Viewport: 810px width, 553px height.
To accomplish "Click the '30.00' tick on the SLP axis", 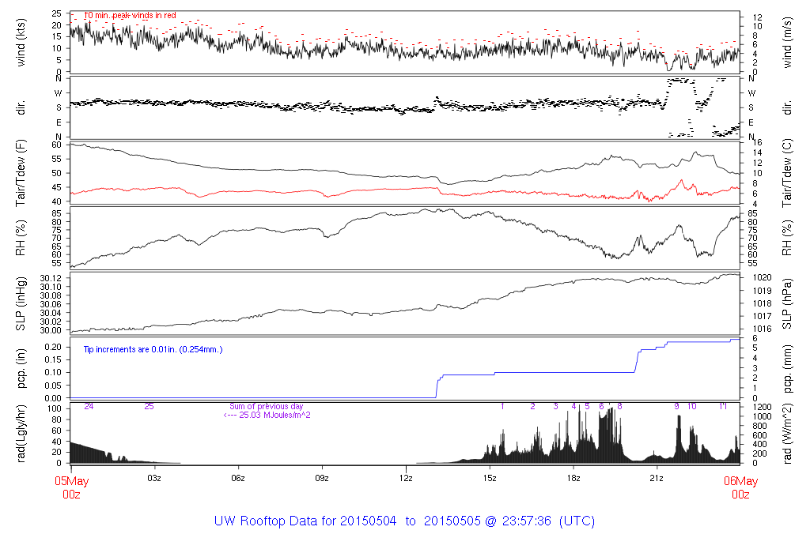I will [51, 331].
